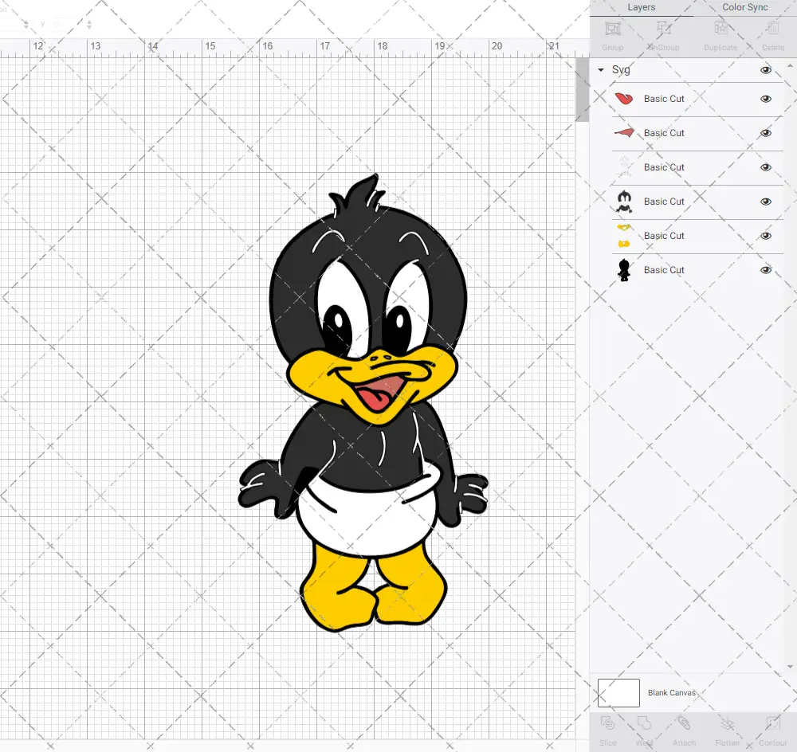
Task: Click the layers panel scroll up arrow
Action: (789, 66)
